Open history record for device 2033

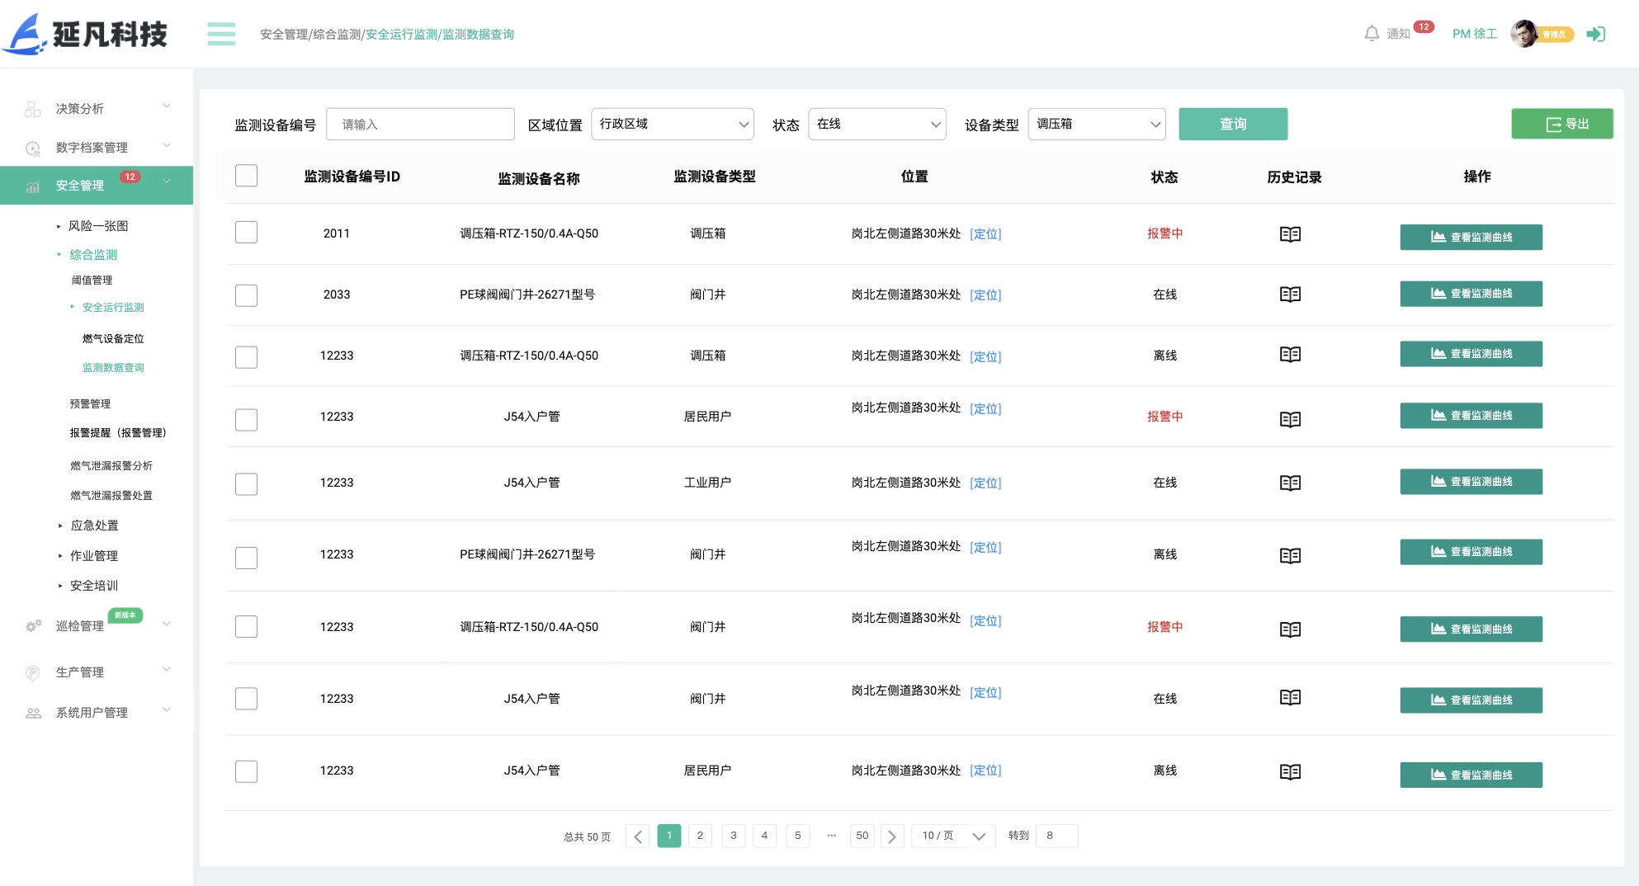[1291, 295]
